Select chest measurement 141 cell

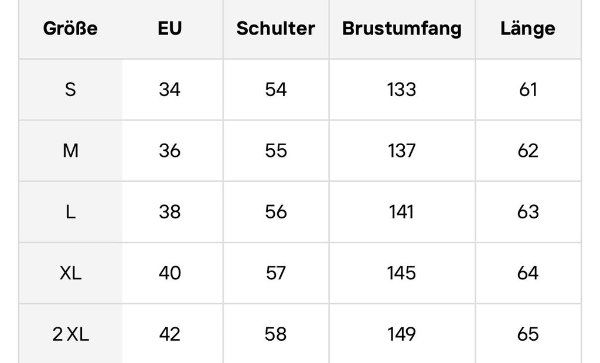[x=402, y=212]
